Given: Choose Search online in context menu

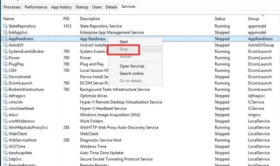Looking at the screenshot, I should pyautogui.click(x=135, y=73).
